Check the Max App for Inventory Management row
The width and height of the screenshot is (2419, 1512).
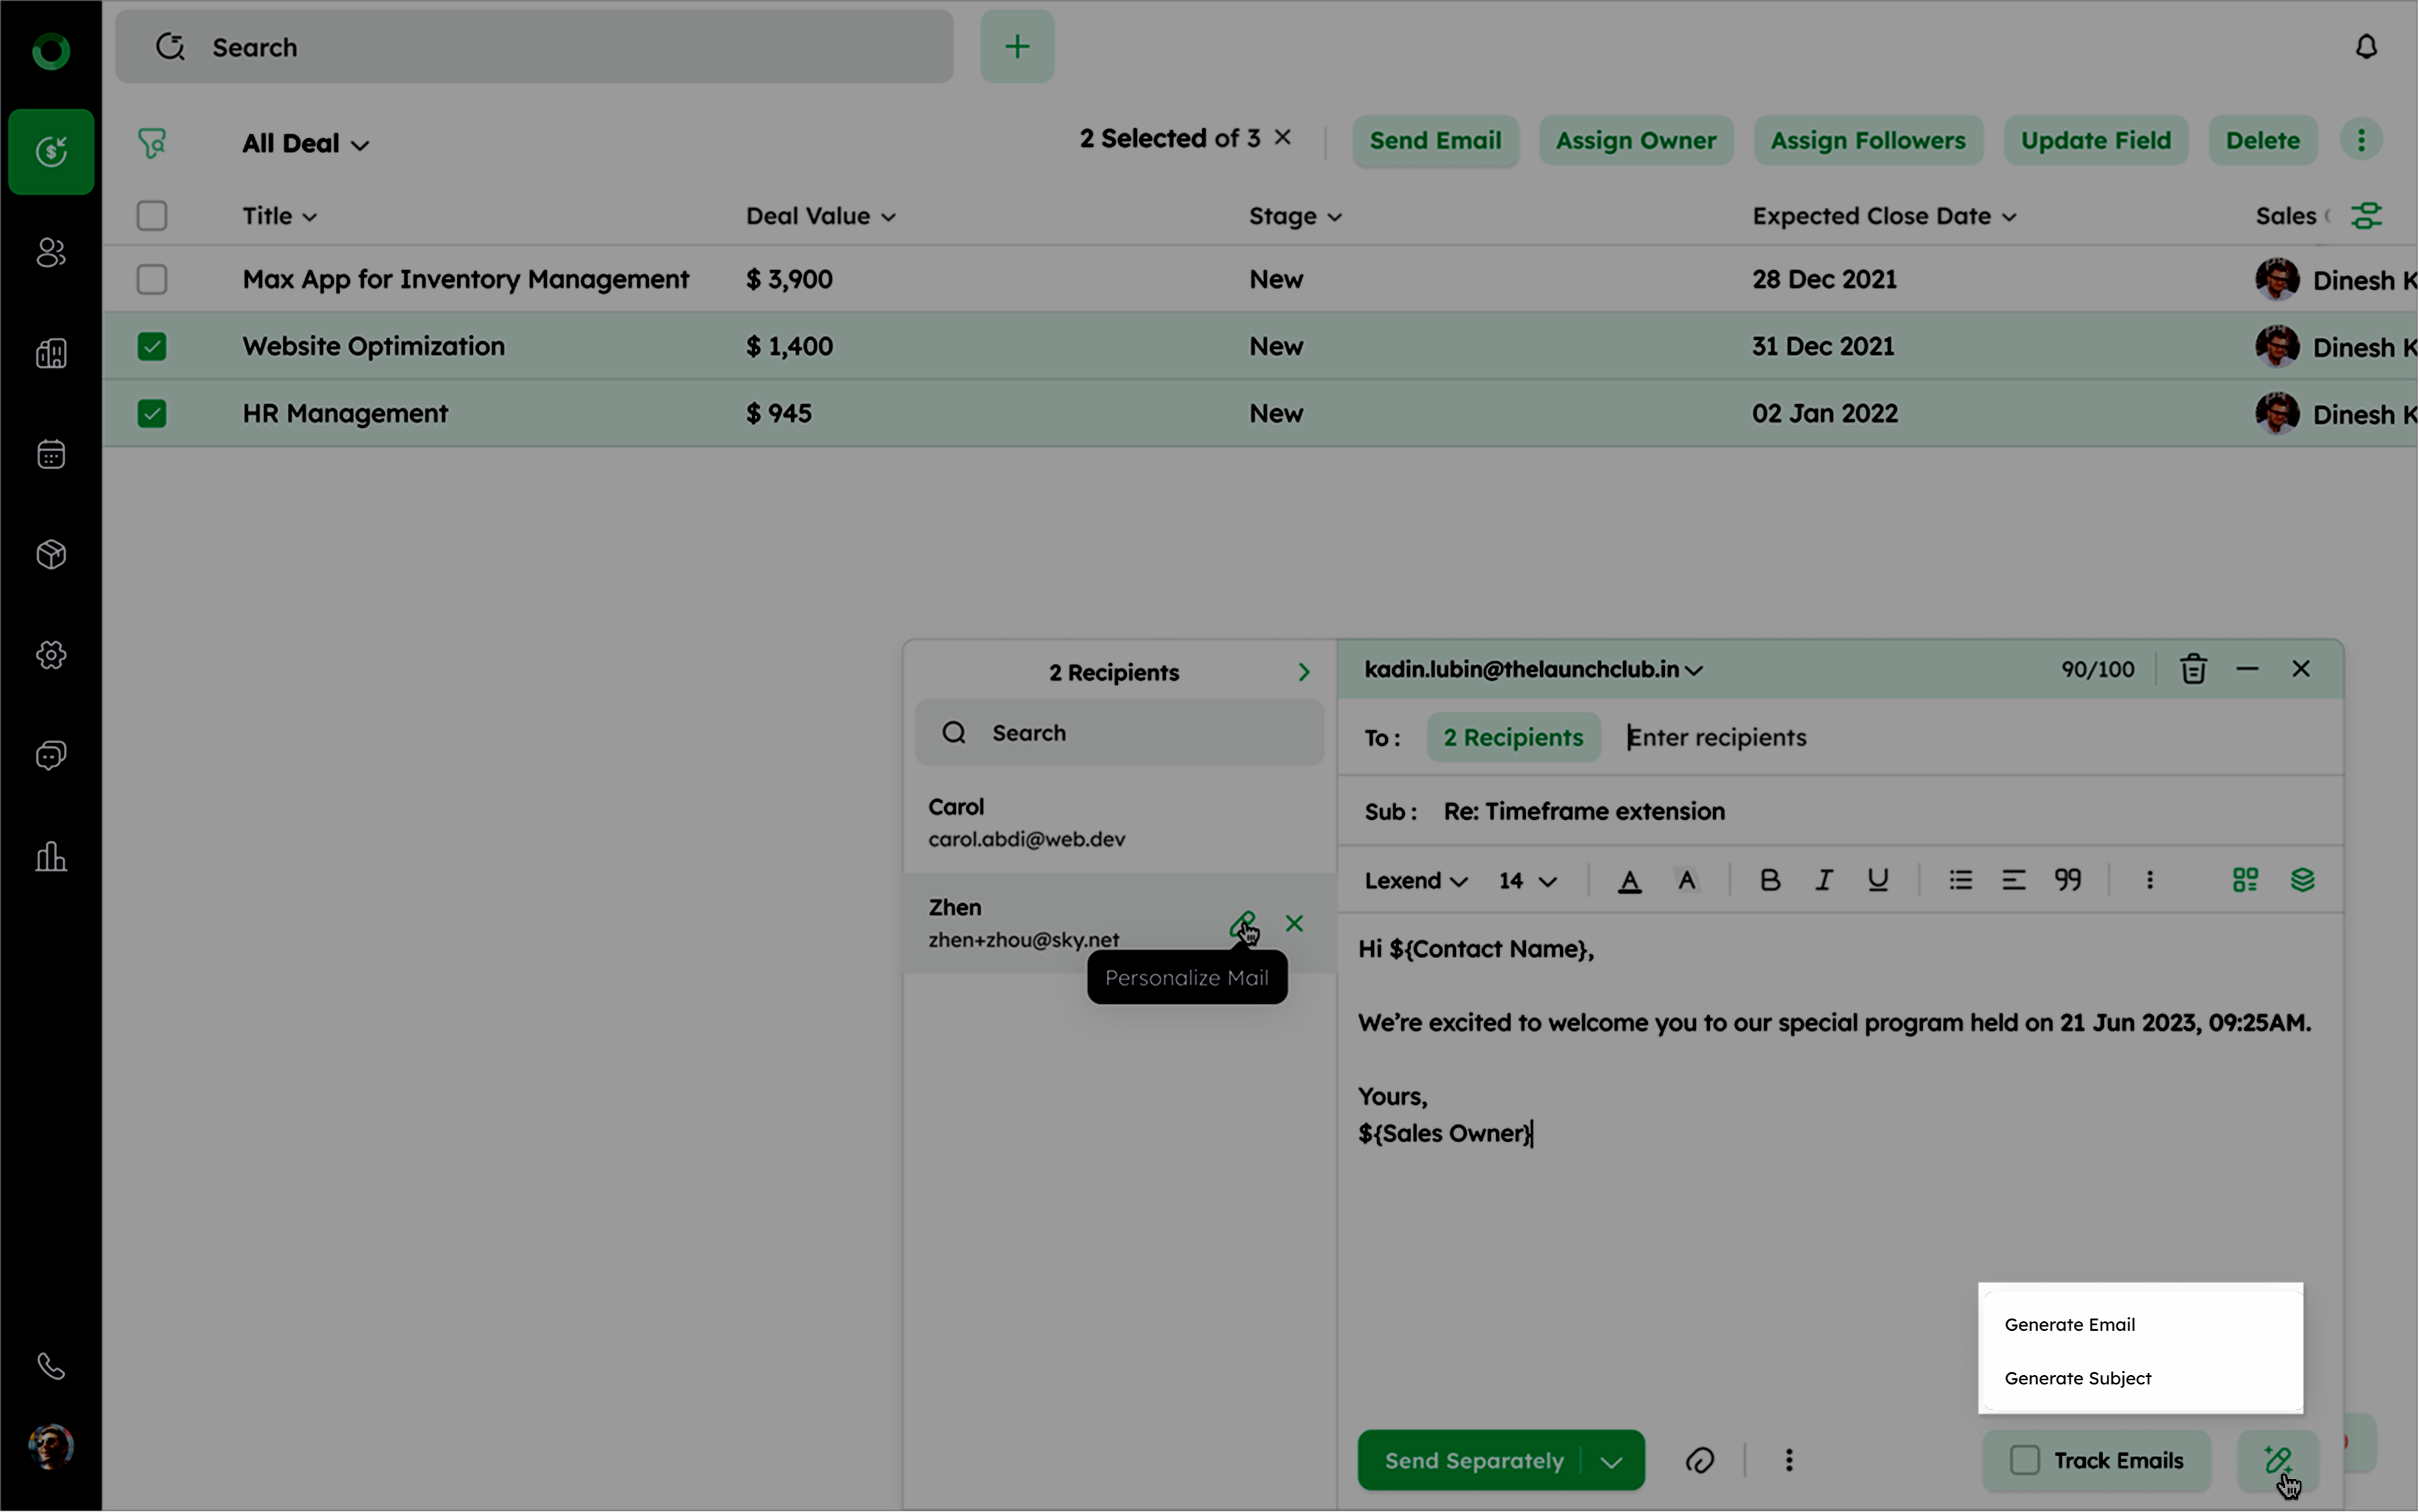[152, 280]
